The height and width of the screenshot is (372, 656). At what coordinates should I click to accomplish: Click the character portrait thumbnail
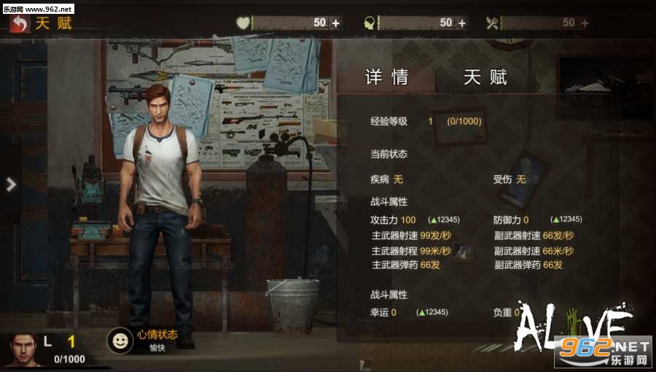point(22,349)
